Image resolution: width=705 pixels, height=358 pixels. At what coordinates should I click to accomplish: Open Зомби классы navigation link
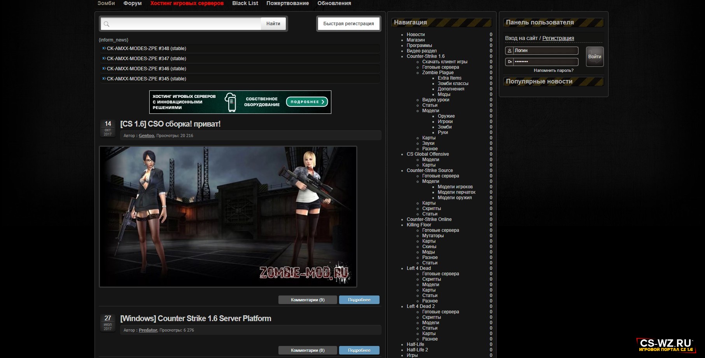point(453,83)
